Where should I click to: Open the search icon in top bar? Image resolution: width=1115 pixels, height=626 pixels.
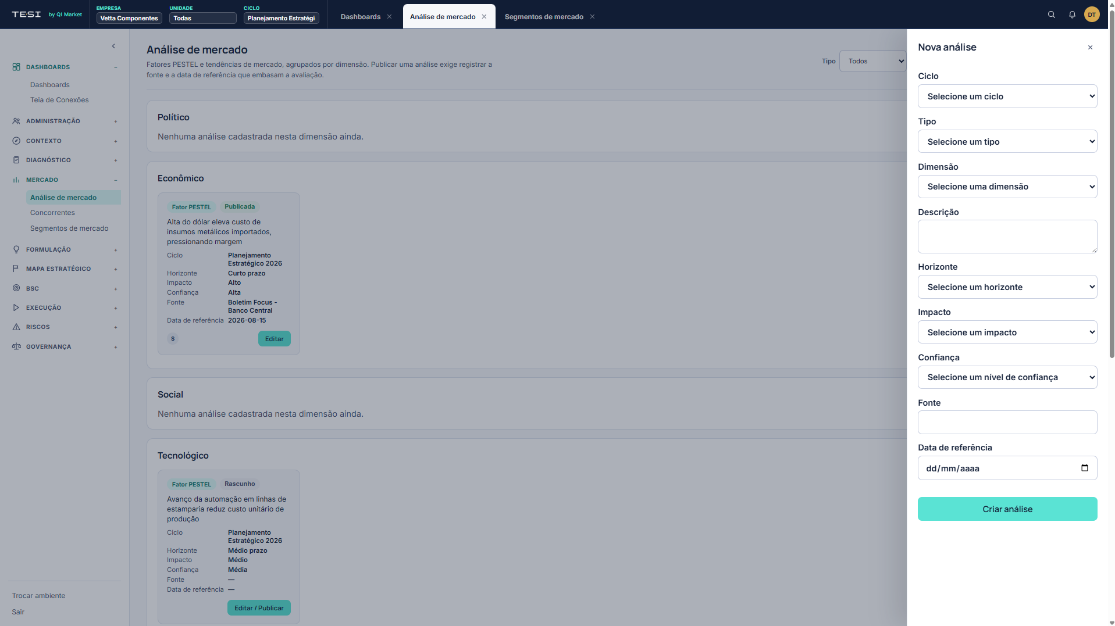pos(1051,15)
